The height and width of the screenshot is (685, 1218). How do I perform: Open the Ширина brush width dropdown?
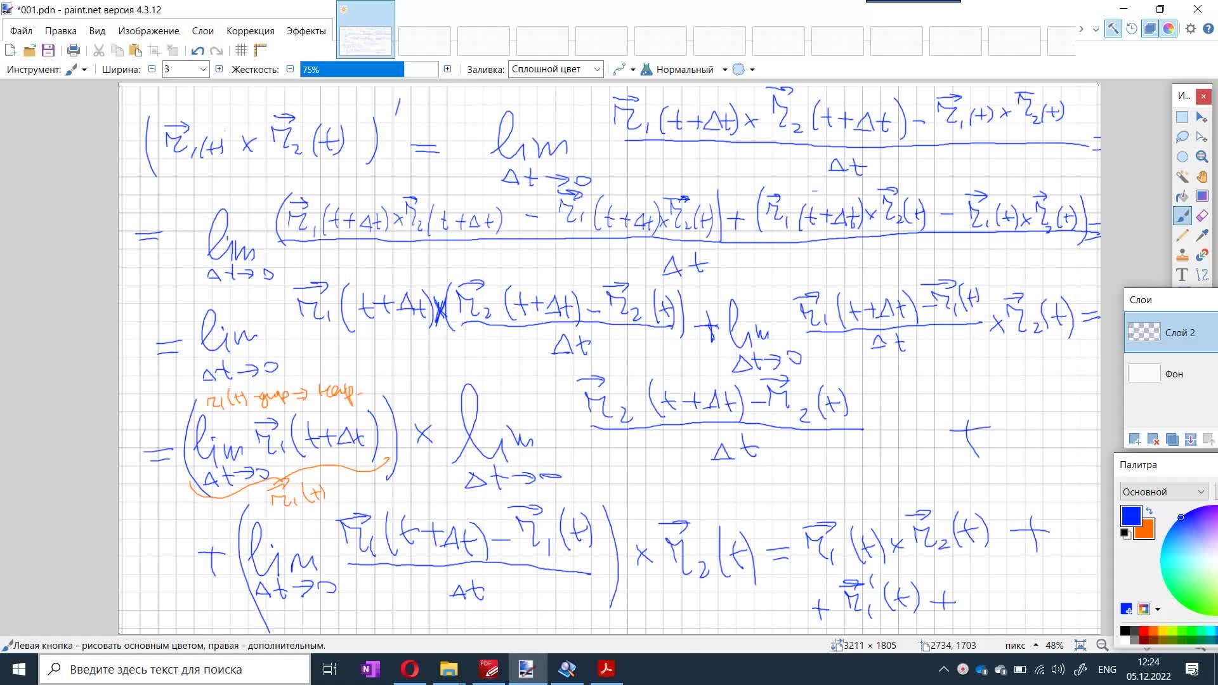click(x=204, y=69)
